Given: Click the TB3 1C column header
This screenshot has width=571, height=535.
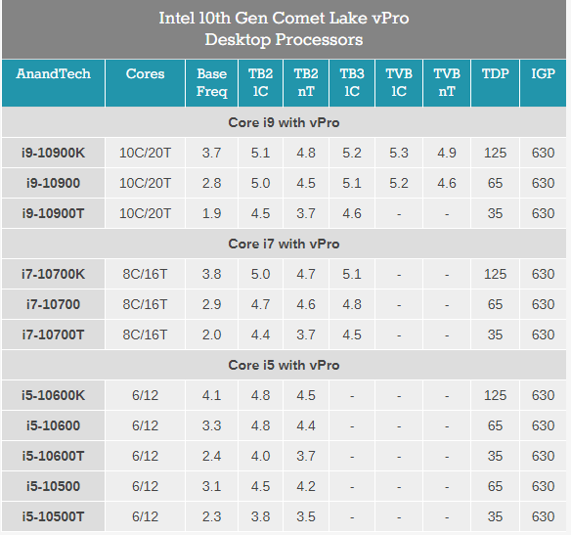Looking at the screenshot, I should 352,83.
